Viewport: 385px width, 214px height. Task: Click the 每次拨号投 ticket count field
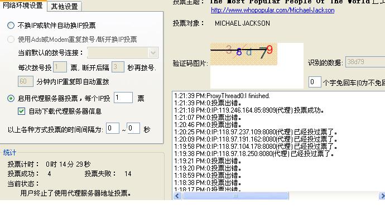(60, 67)
